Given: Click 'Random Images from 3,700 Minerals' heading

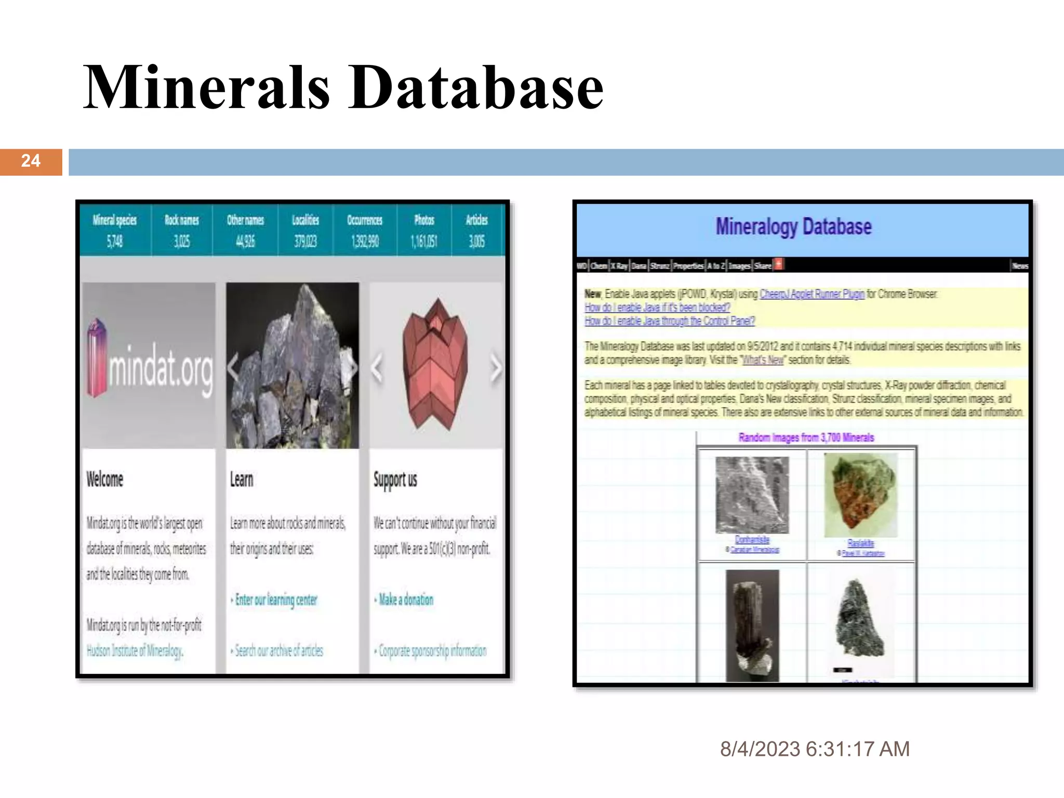Looking at the screenshot, I should tap(806, 437).
